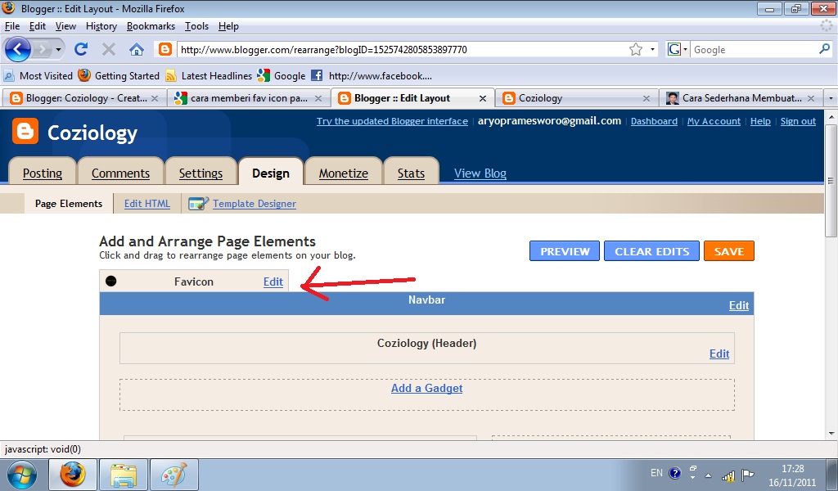
Task: Click the network signal tray icon
Action: coord(728,475)
